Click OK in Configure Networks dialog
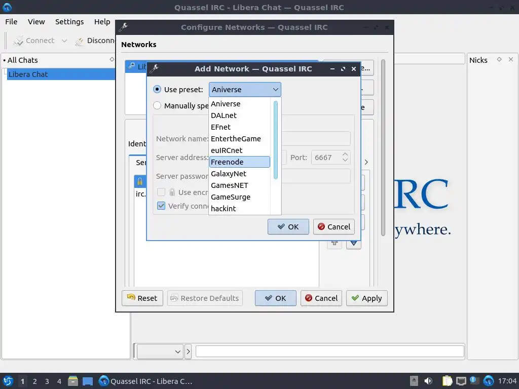 (275, 298)
